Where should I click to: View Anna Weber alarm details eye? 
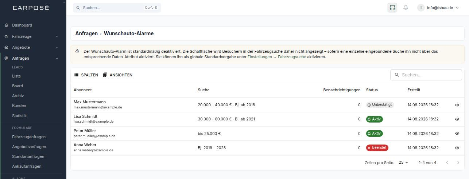[x=457, y=148]
